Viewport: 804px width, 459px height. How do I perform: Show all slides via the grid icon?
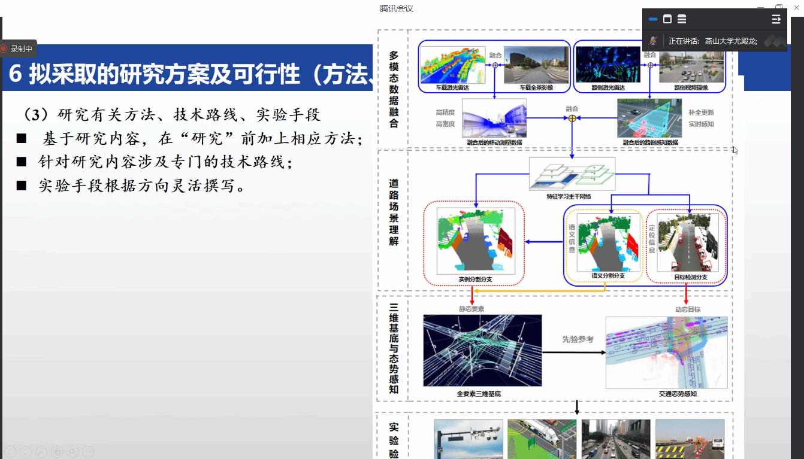[57, 451]
